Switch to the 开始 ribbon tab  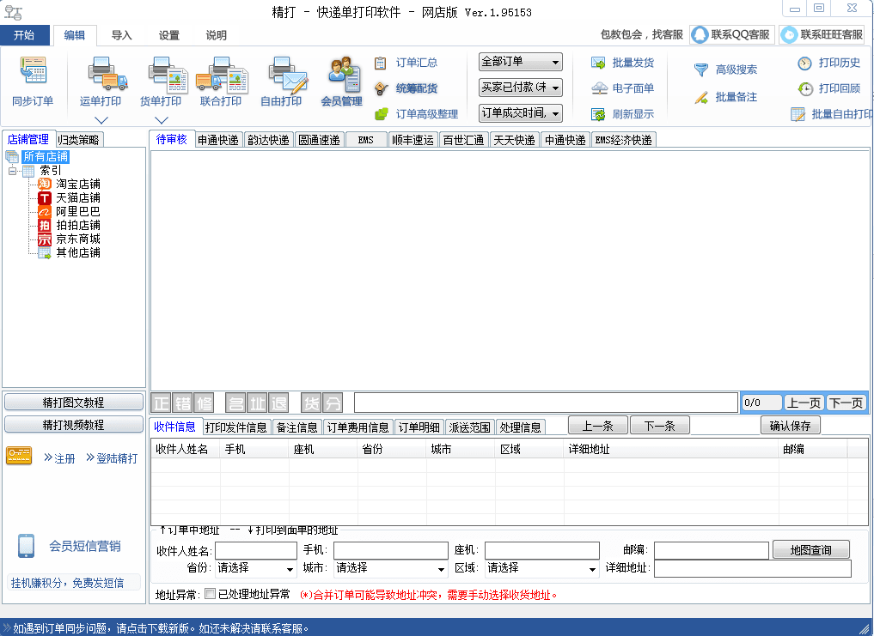pyautogui.click(x=25, y=35)
